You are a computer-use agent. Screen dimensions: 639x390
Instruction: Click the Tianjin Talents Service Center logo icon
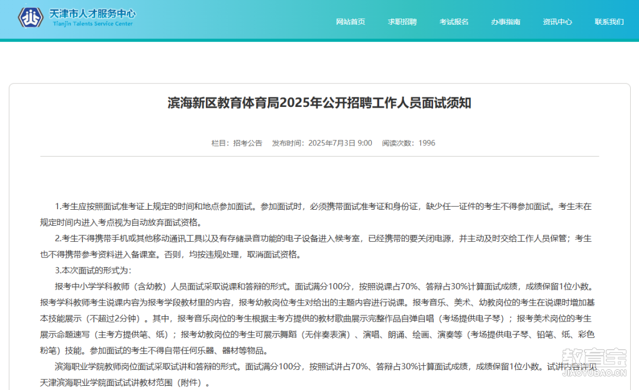[x=31, y=18]
